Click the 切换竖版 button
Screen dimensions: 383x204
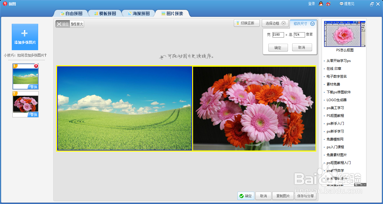coord(247,23)
